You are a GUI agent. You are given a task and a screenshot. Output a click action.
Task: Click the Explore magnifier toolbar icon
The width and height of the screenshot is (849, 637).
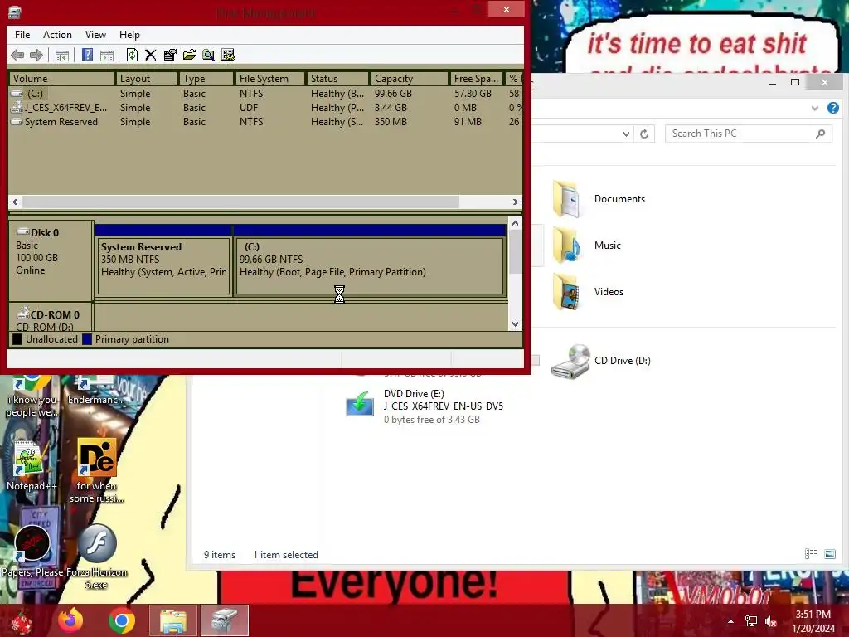click(x=208, y=55)
